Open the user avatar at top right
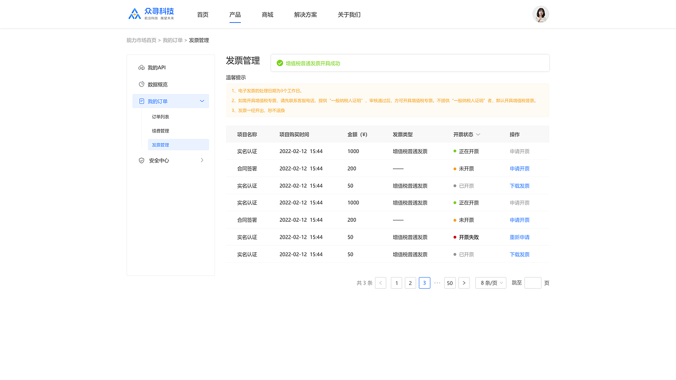Viewport: 676px width, 380px height. 540,14
